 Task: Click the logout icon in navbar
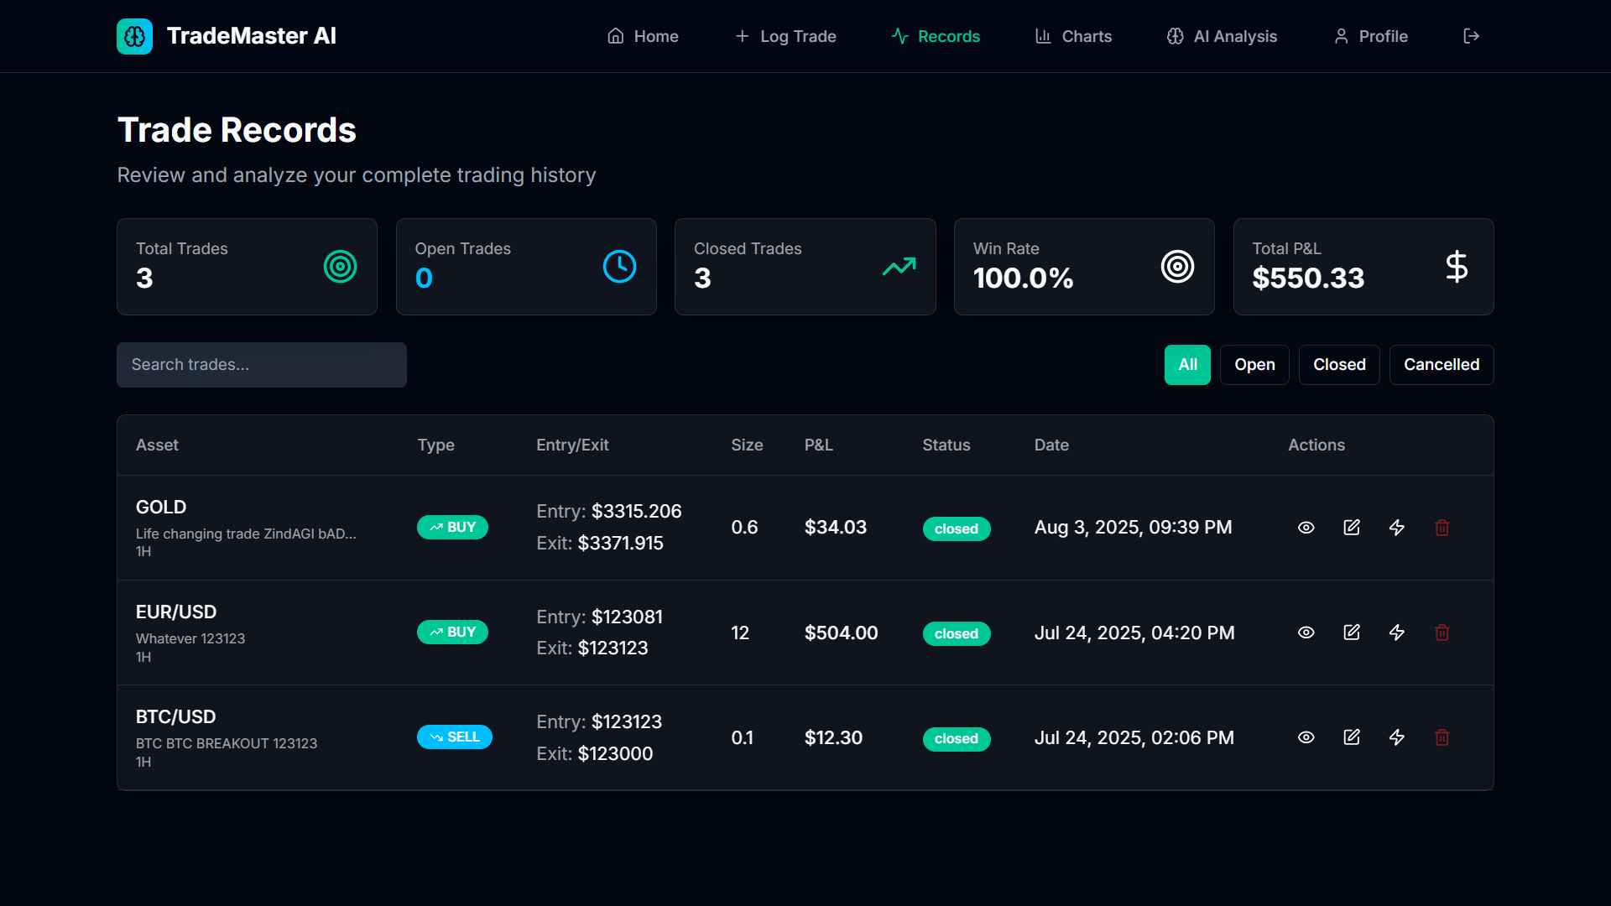coord(1471,36)
